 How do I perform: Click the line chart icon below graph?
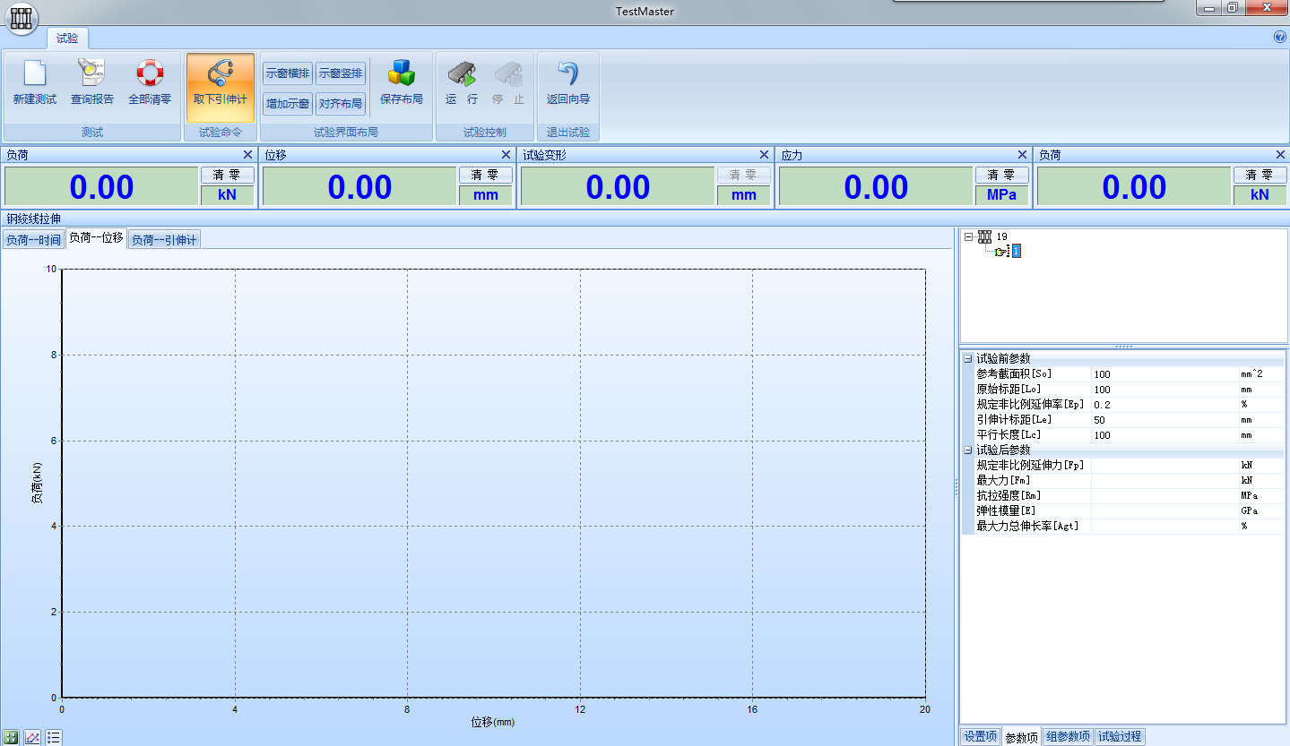click(32, 738)
